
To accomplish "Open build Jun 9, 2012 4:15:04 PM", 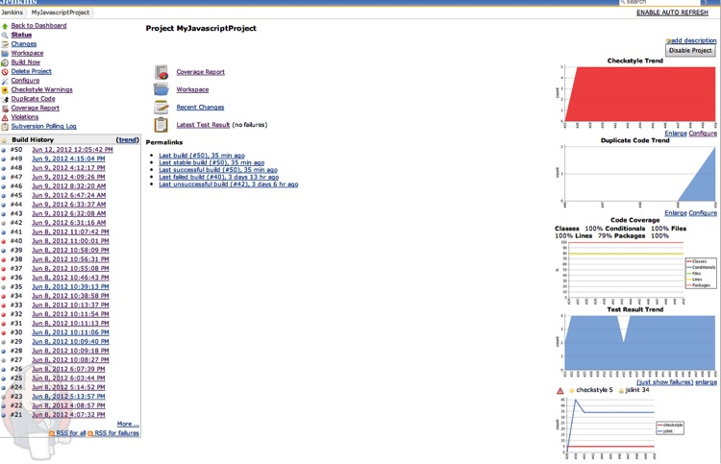I will coord(68,159).
